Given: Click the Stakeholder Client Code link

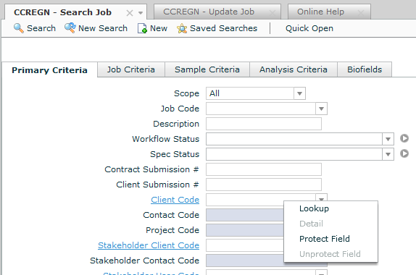Looking at the screenshot, I should [149, 245].
